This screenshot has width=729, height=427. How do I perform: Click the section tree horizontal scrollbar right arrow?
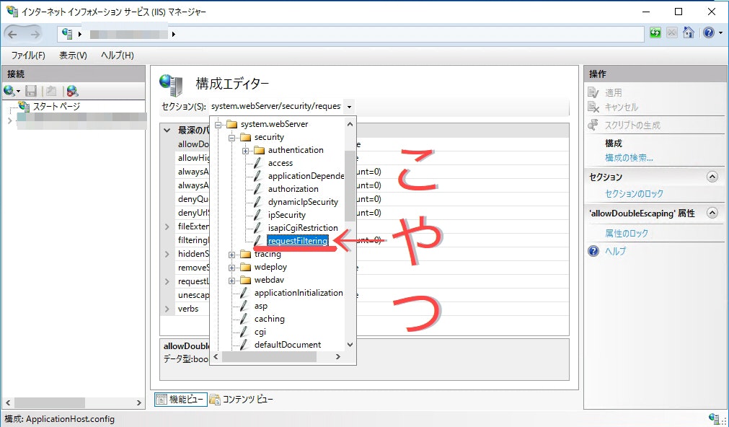click(338, 357)
